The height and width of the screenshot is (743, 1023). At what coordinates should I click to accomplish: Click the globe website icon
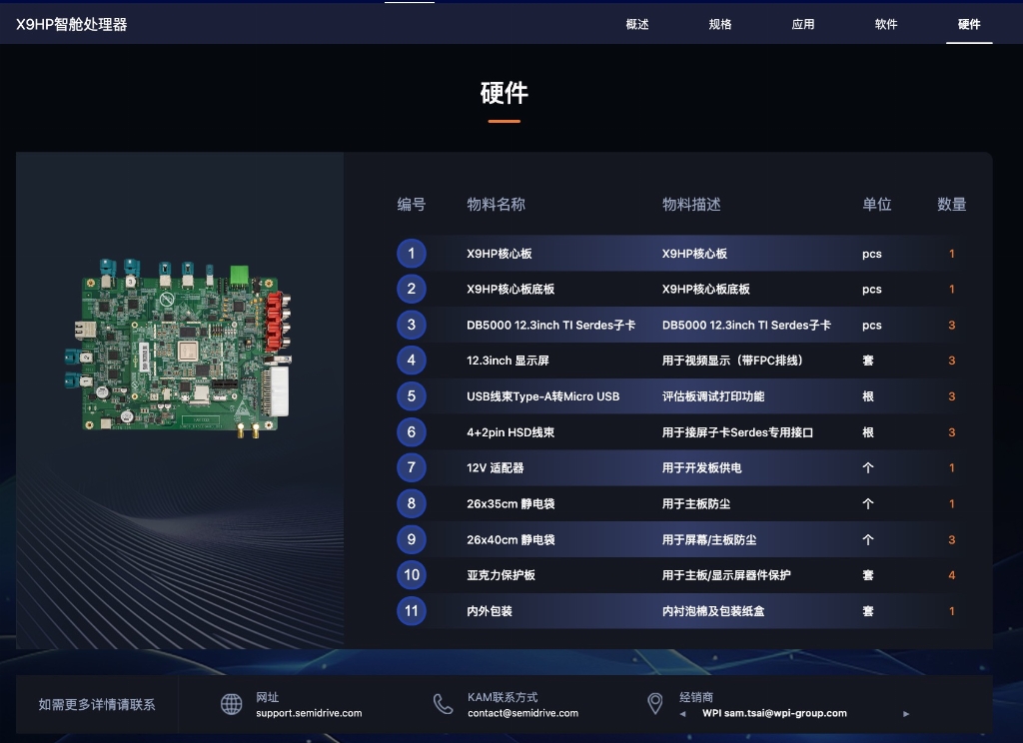tap(232, 704)
